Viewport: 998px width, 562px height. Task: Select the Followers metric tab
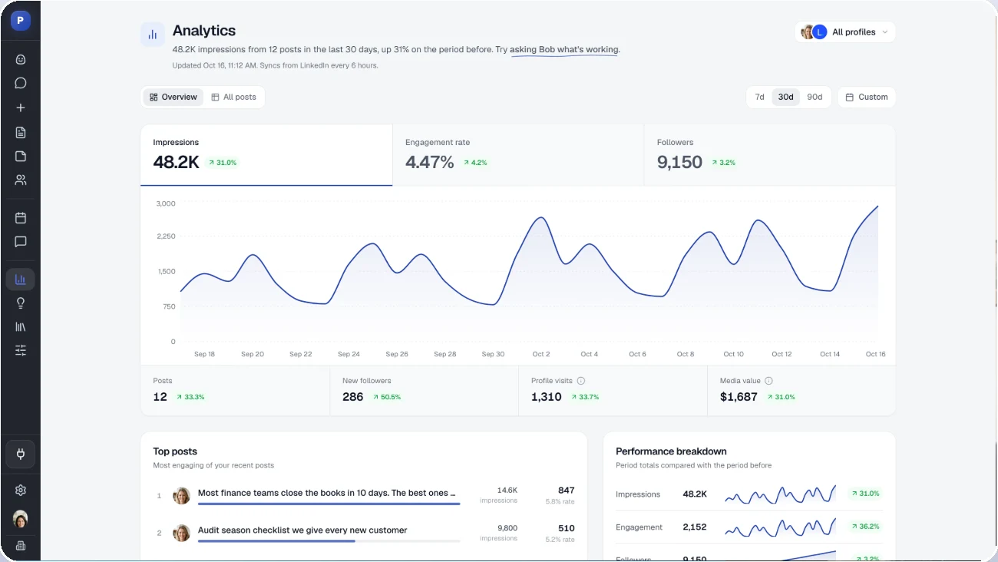pyautogui.click(x=770, y=155)
